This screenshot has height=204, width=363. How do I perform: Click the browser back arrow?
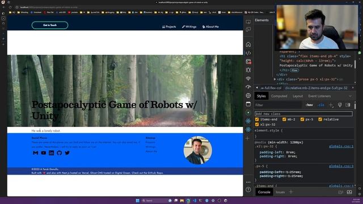click(3, 7)
